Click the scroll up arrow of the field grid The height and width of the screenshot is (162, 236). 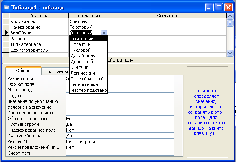[x=230, y=16]
